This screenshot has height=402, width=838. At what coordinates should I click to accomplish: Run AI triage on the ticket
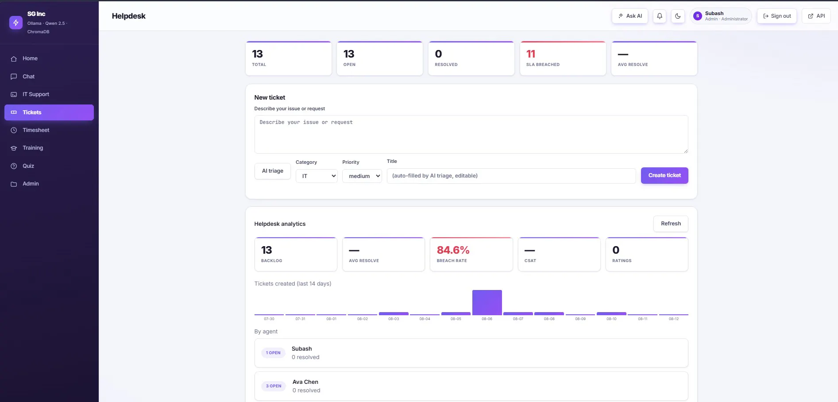(273, 171)
